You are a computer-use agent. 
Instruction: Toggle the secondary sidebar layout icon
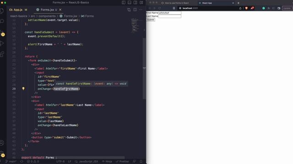tap(136, 2)
